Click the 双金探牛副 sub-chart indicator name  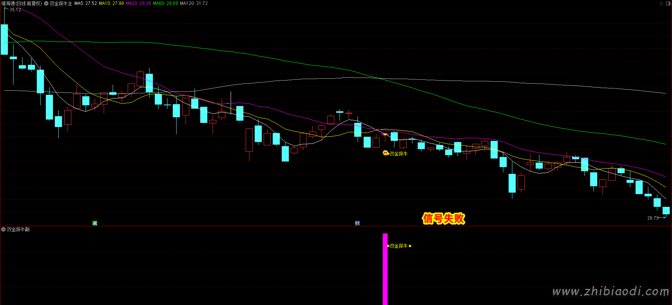[x=18, y=229]
